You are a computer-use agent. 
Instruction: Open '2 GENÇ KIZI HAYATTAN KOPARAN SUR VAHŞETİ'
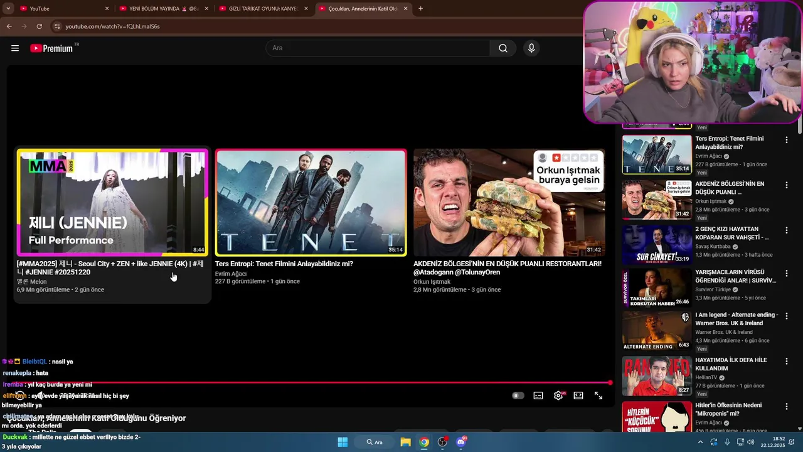pos(731,234)
